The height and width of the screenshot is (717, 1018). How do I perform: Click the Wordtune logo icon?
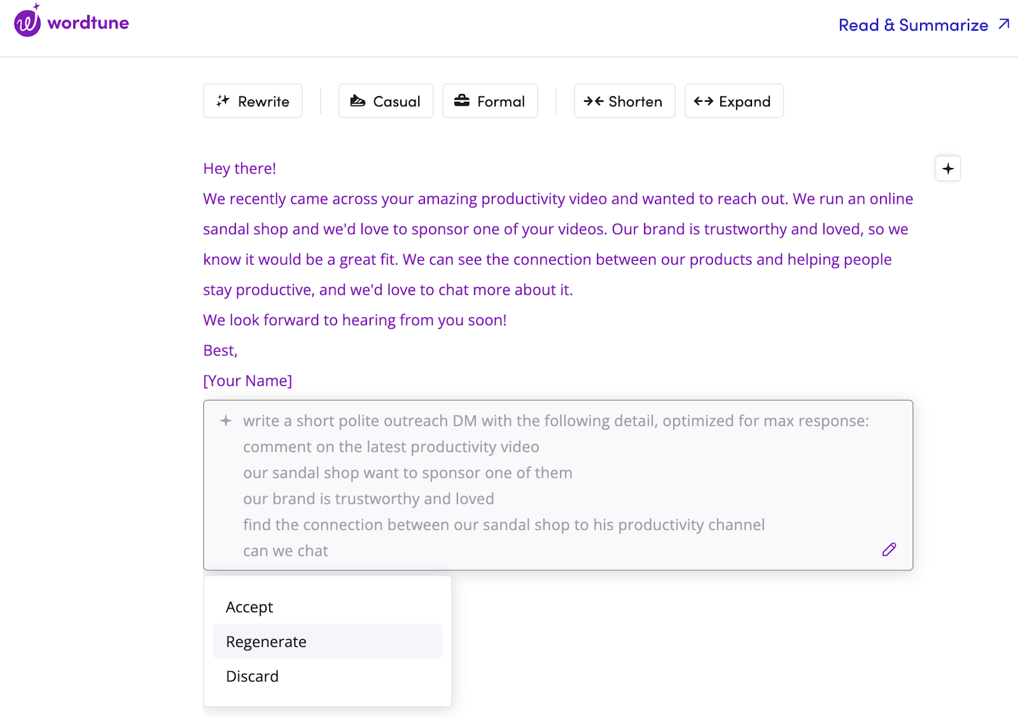(x=27, y=22)
